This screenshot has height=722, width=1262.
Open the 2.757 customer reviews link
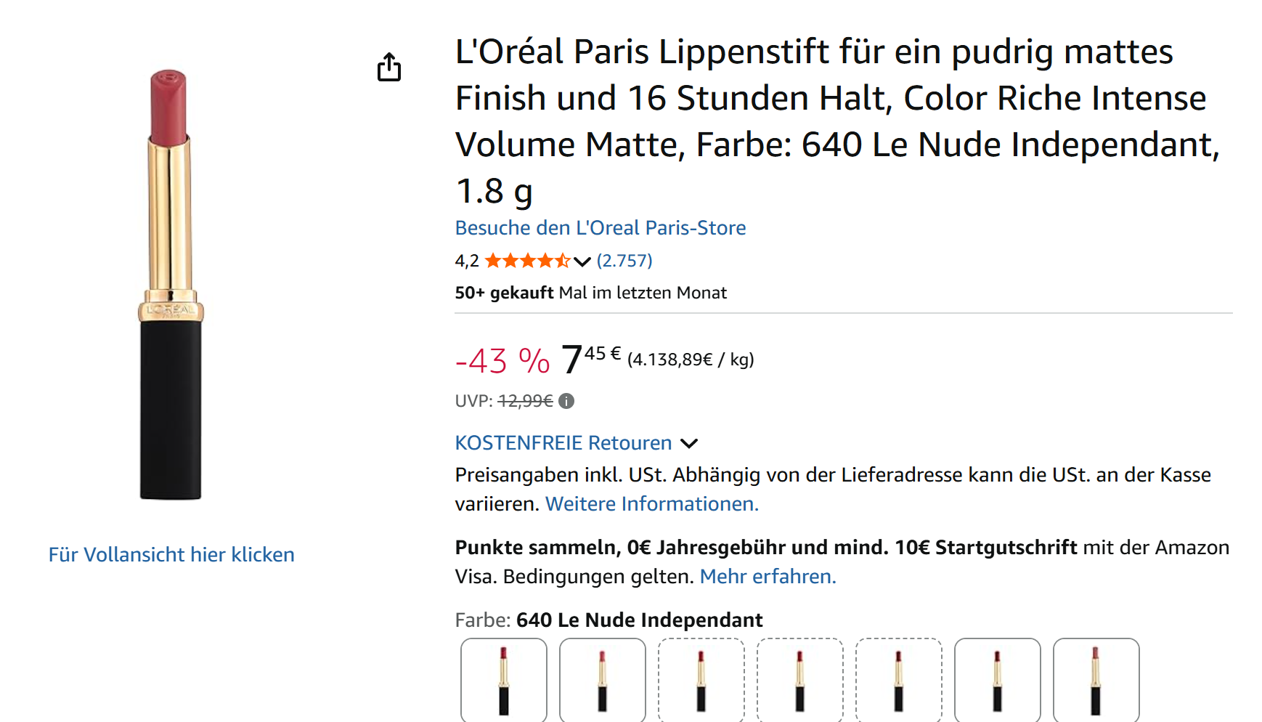coord(624,261)
